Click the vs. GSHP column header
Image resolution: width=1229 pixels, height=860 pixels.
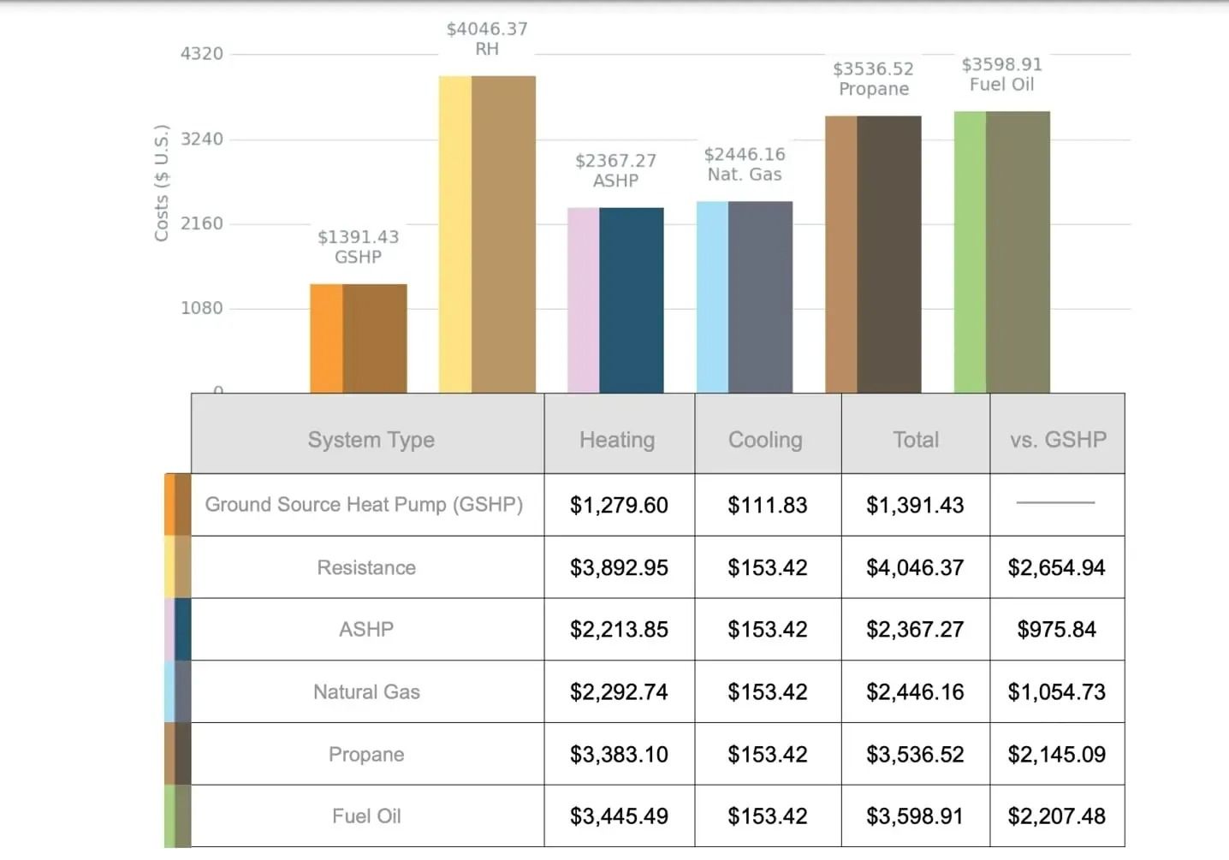tap(1057, 440)
